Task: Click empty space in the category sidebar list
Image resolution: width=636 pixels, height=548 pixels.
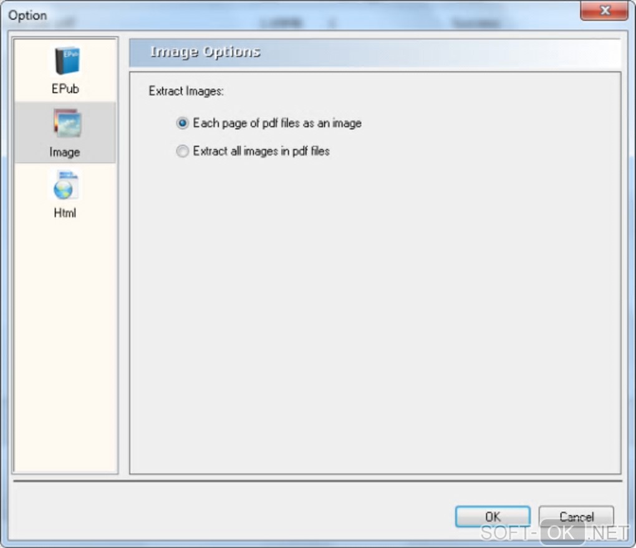Action: click(65, 345)
